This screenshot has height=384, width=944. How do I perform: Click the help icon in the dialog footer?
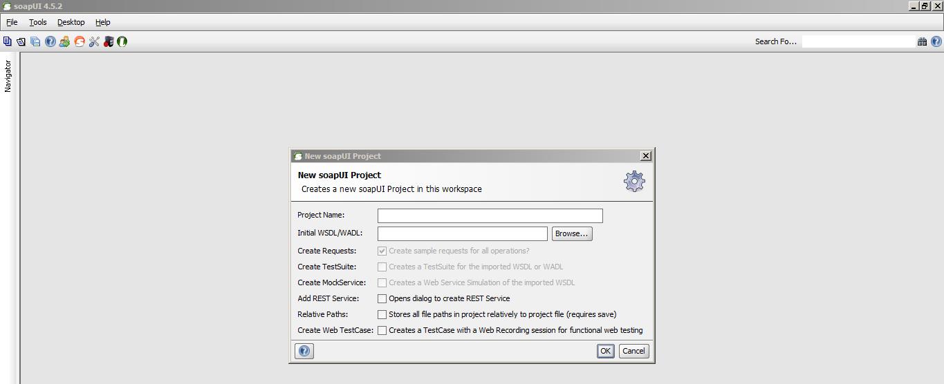coord(304,351)
